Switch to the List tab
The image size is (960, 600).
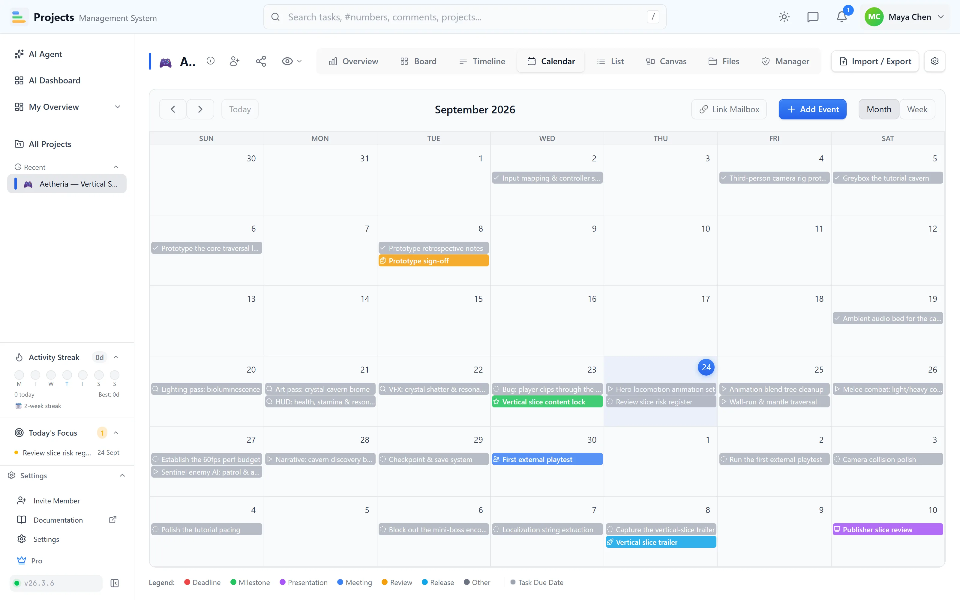tap(610, 61)
